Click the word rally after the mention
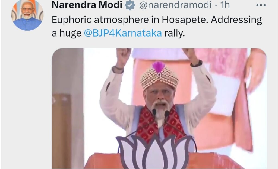 point(175,33)
